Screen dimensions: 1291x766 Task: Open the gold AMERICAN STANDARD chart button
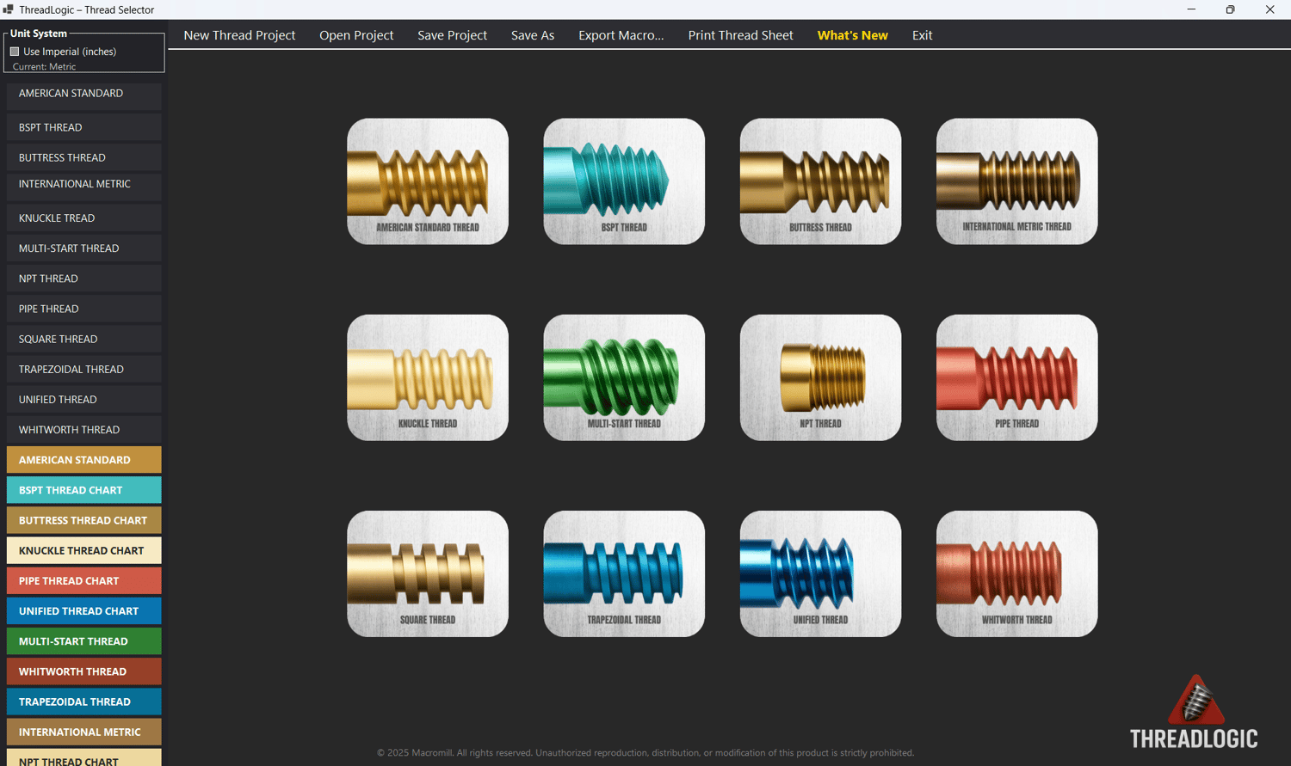[x=83, y=460]
